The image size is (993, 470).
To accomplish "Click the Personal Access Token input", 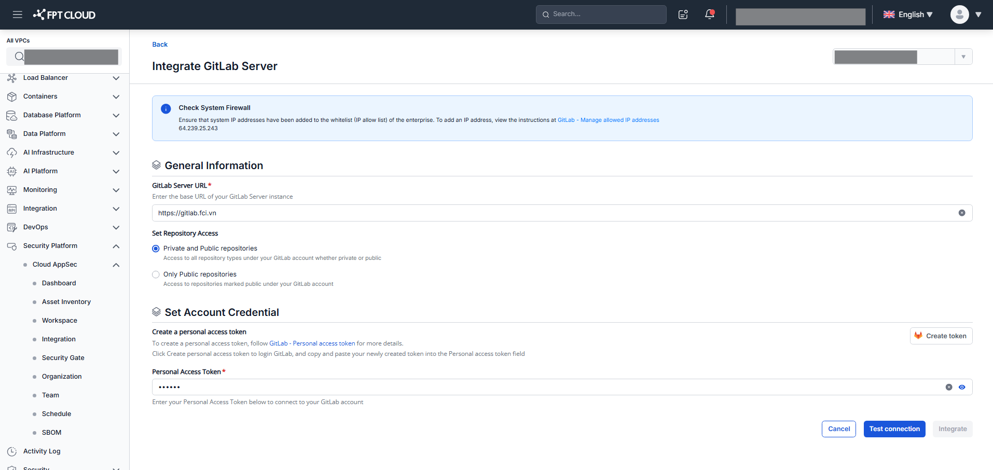I will (562, 387).
